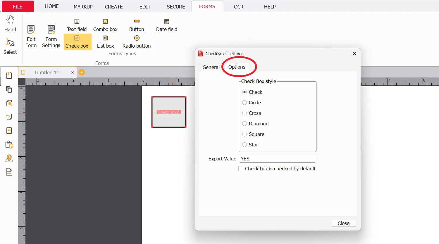Click the Close button in settings dialog
439x244 pixels.
click(x=344, y=223)
